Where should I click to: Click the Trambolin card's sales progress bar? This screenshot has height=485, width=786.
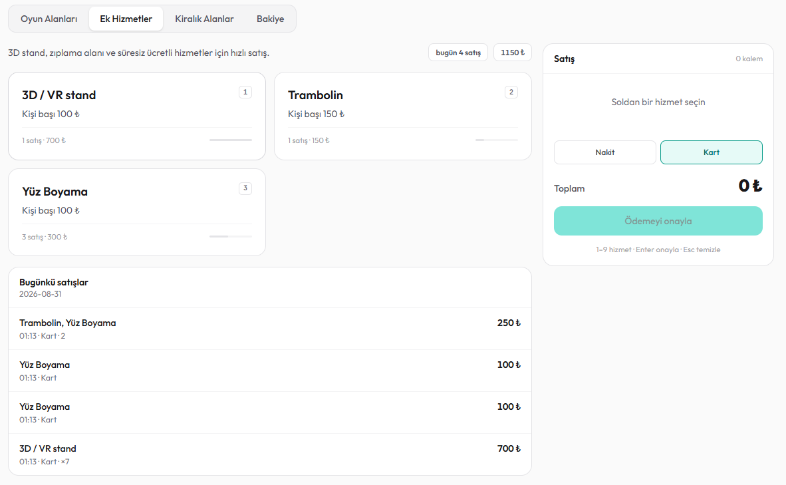point(496,140)
